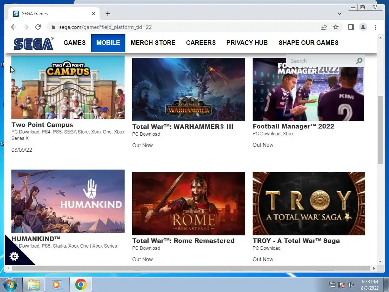Click the Rome Remastered cover image
Viewport: 389px width, 292px height.
188,203
